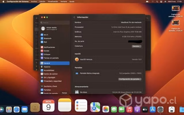Click Spotlight search icon in menu bar
The height and width of the screenshot is (115, 184).
point(157,1)
